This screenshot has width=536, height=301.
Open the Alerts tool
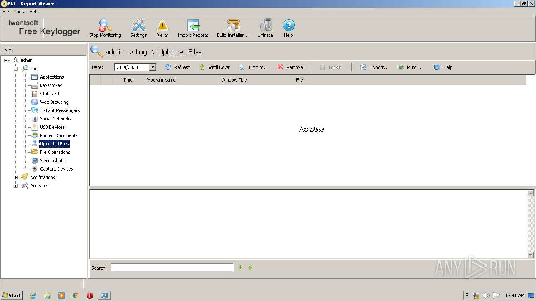162,28
